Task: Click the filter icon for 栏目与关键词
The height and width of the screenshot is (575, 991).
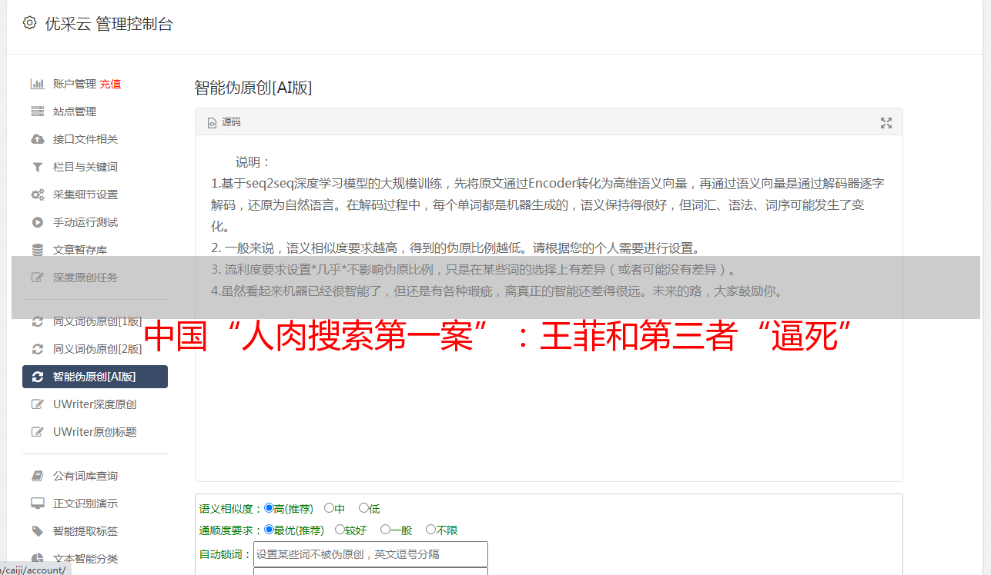Action: [37, 167]
